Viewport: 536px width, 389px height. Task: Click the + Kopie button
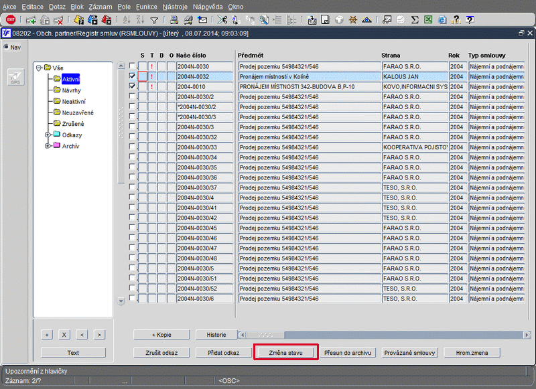(x=161, y=335)
